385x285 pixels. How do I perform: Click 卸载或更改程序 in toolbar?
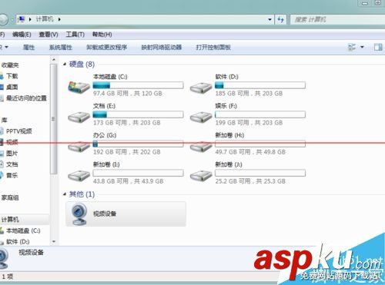pyautogui.click(x=107, y=48)
